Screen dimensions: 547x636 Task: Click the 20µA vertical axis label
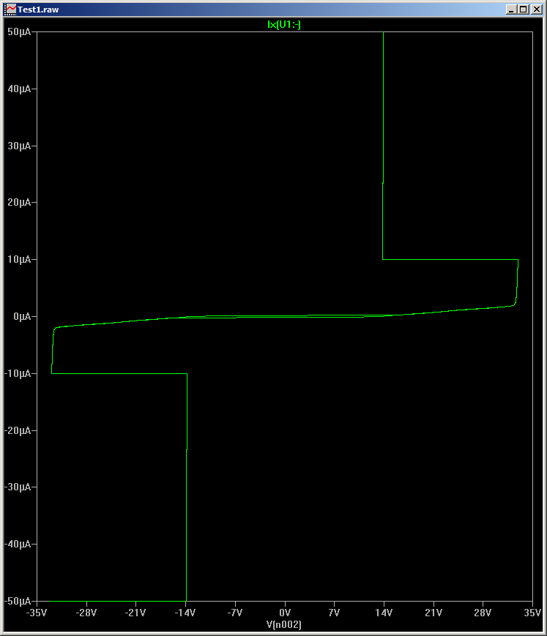19,202
